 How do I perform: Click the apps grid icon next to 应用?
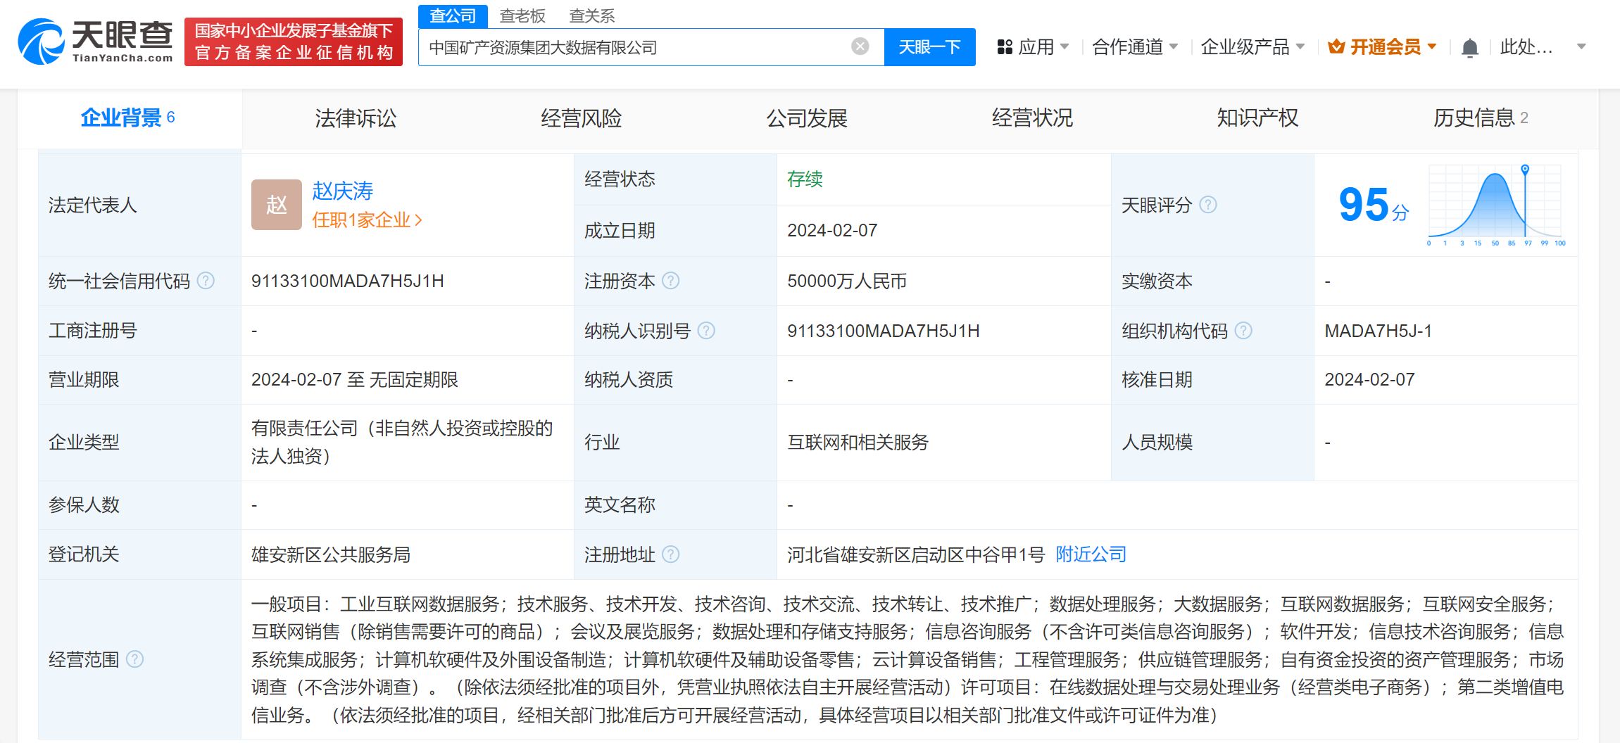(1005, 47)
